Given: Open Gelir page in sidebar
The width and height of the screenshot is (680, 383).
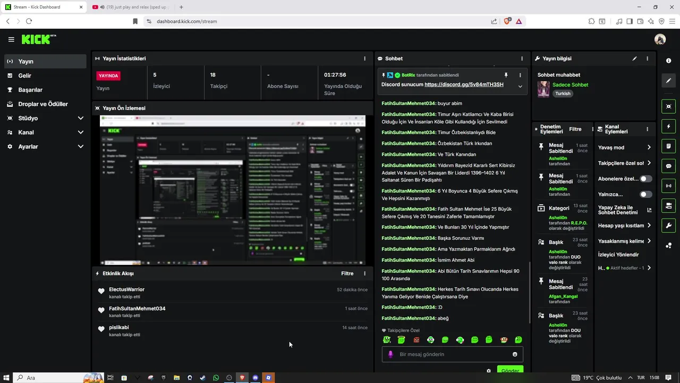Looking at the screenshot, I should click(x=45, y=76).
